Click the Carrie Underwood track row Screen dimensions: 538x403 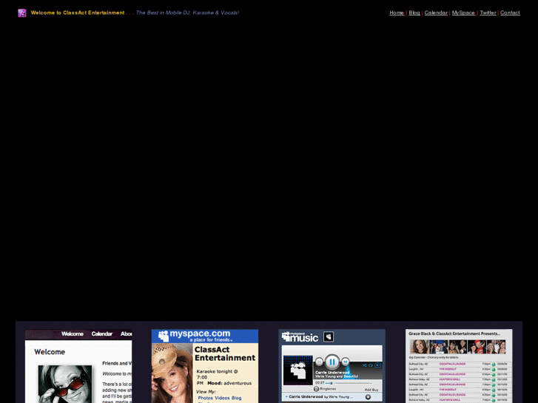point(332,397)
